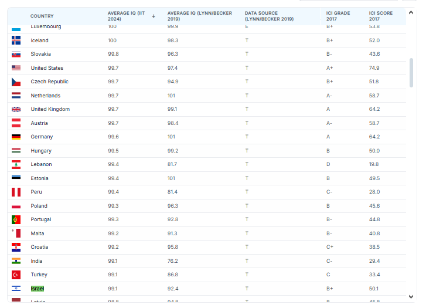Viewport: 426px width, 308px height.
Task: Click Estonia's ICI score 49.5
Action: (374, 178)
